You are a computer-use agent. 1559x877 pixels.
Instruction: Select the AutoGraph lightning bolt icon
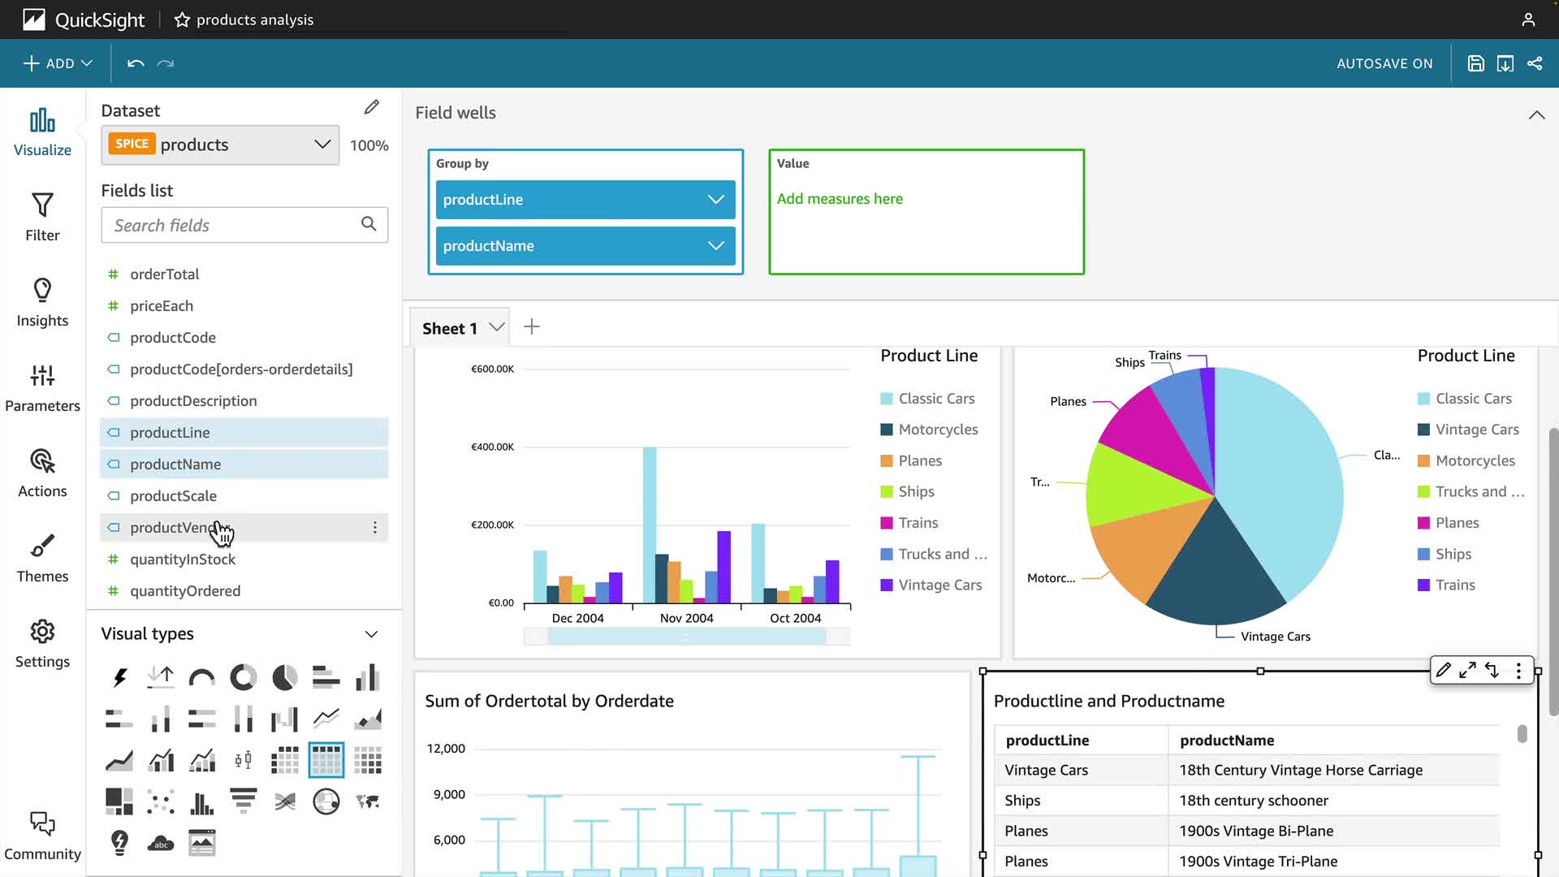point(119,677)
